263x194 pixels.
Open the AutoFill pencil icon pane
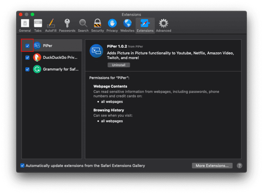[x=51, y=26]
